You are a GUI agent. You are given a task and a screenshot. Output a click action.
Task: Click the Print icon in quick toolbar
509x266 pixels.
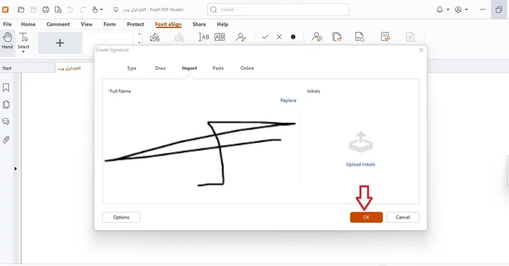pyautogui.click(x=46, y=10)
